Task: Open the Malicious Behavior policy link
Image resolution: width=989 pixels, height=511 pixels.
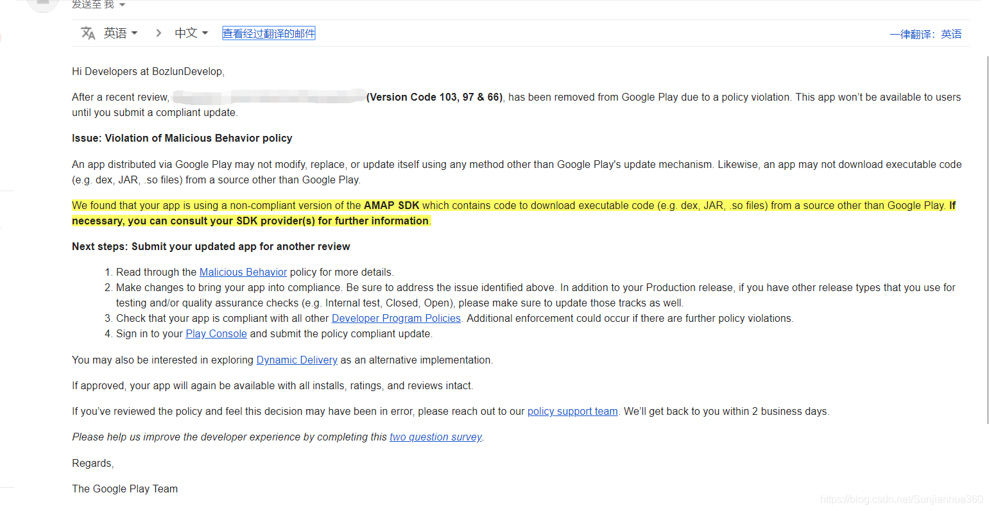Action: [x=243, y=272]
